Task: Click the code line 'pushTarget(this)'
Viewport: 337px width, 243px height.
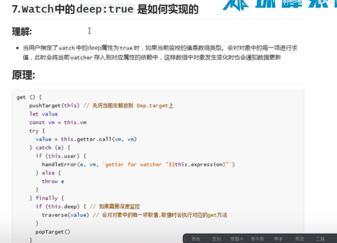Action: [54, 106]
